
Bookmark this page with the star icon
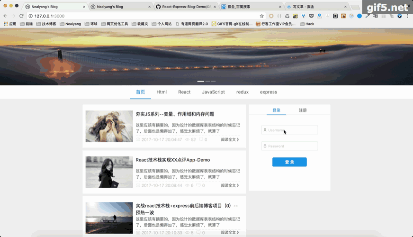261,16
